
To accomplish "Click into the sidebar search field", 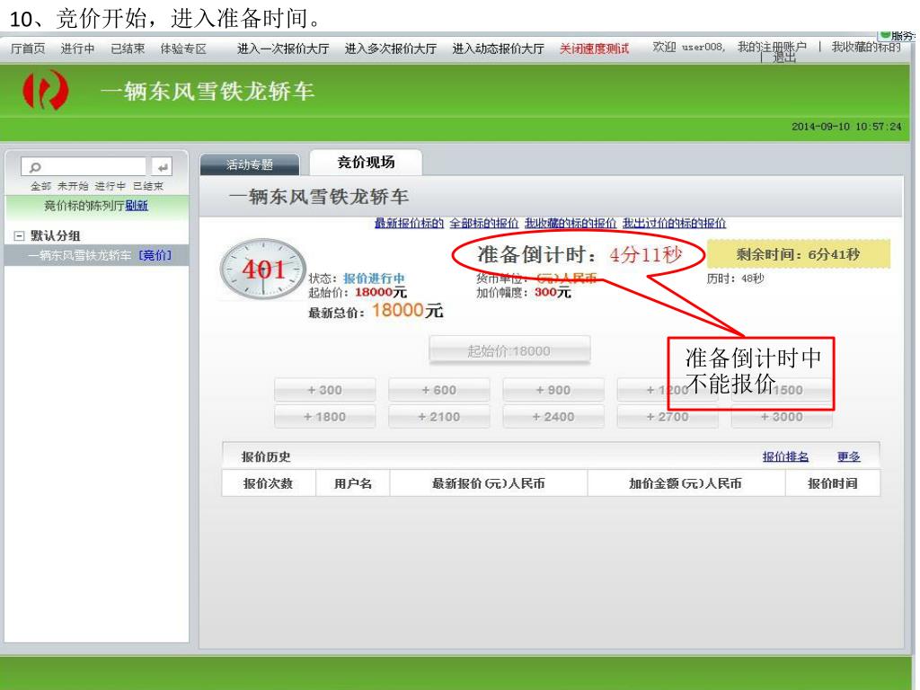I will (84, 166).
